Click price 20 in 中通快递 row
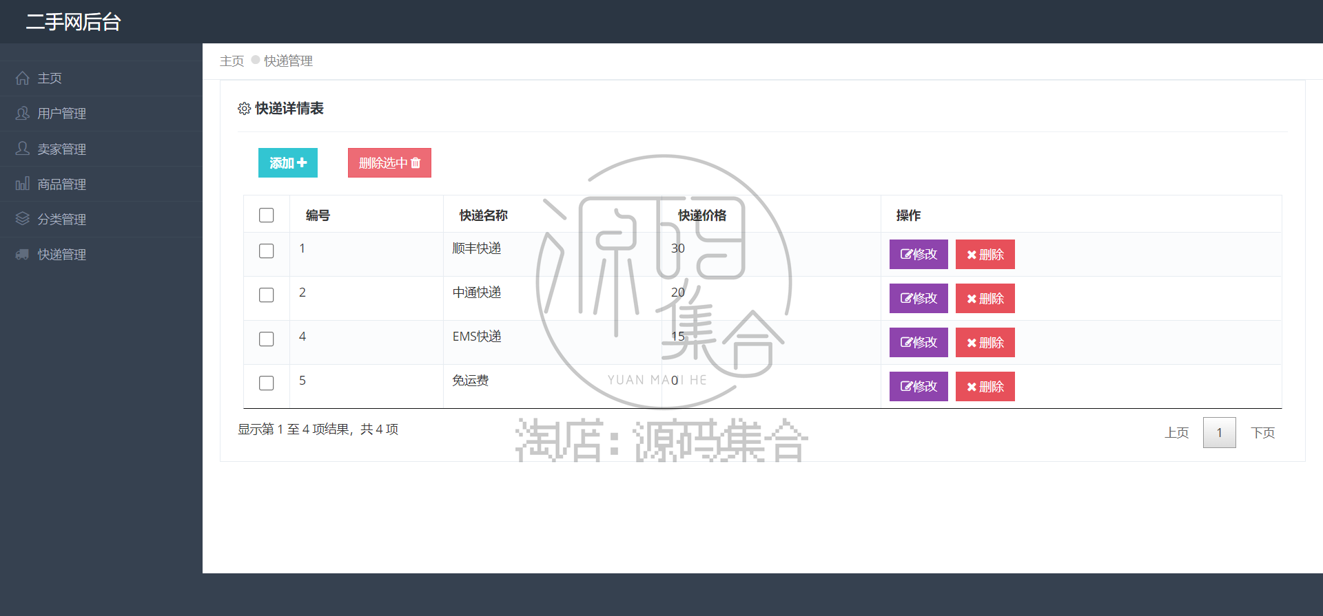 coord(678,293)
